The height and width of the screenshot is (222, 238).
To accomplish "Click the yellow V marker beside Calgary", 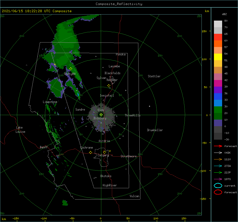I will click(110, 151).
